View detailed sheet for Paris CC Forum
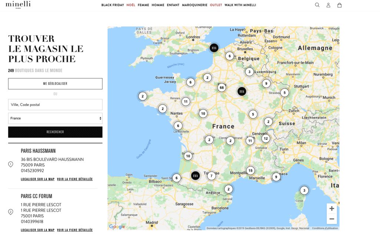The height and width of the screenshot is (238, 380). coord(75,230)
